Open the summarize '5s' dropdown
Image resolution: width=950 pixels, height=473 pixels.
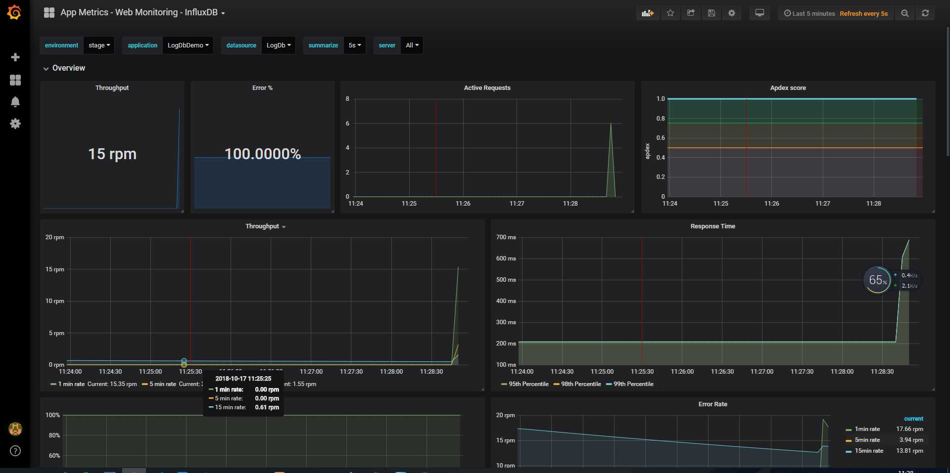tap(355, 45)
